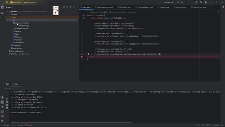Open the Services tool window icon
Screen dimensions: 225x127
click(x=2, y=97)
